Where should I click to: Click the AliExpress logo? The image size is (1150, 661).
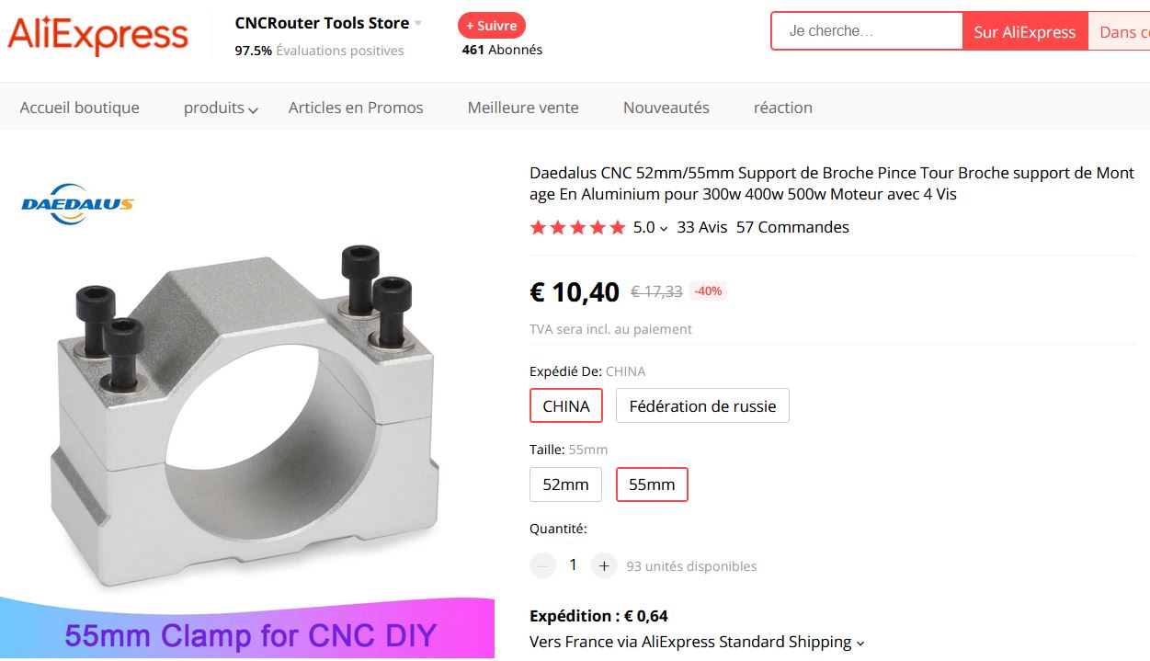97,36
